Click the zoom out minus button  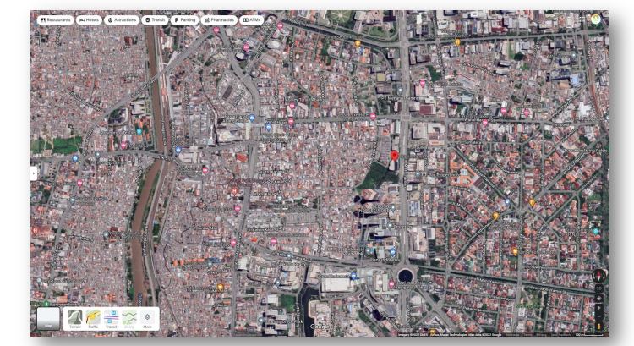click(598, 316)
